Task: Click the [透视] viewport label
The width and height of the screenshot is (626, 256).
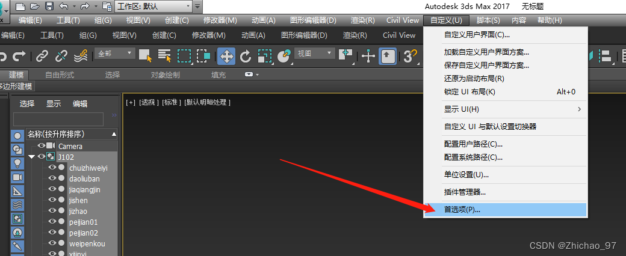Action: click(149, 103)
